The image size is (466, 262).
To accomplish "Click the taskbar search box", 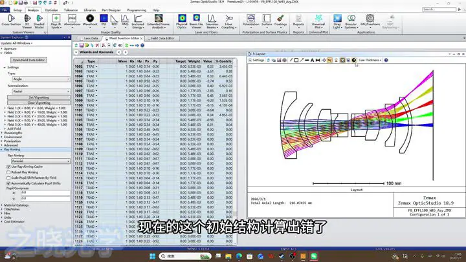I will (185, 256).
